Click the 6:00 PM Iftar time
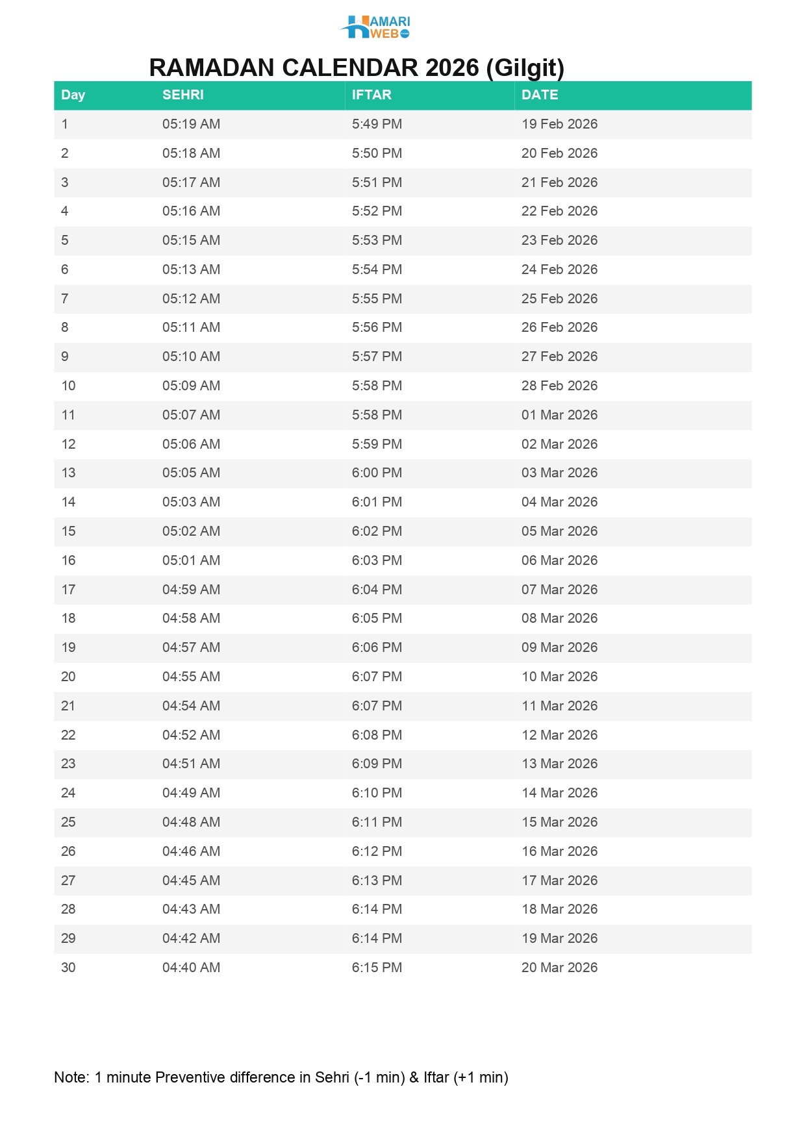The width and height of the screenshot is (806, 1139). 377,473
